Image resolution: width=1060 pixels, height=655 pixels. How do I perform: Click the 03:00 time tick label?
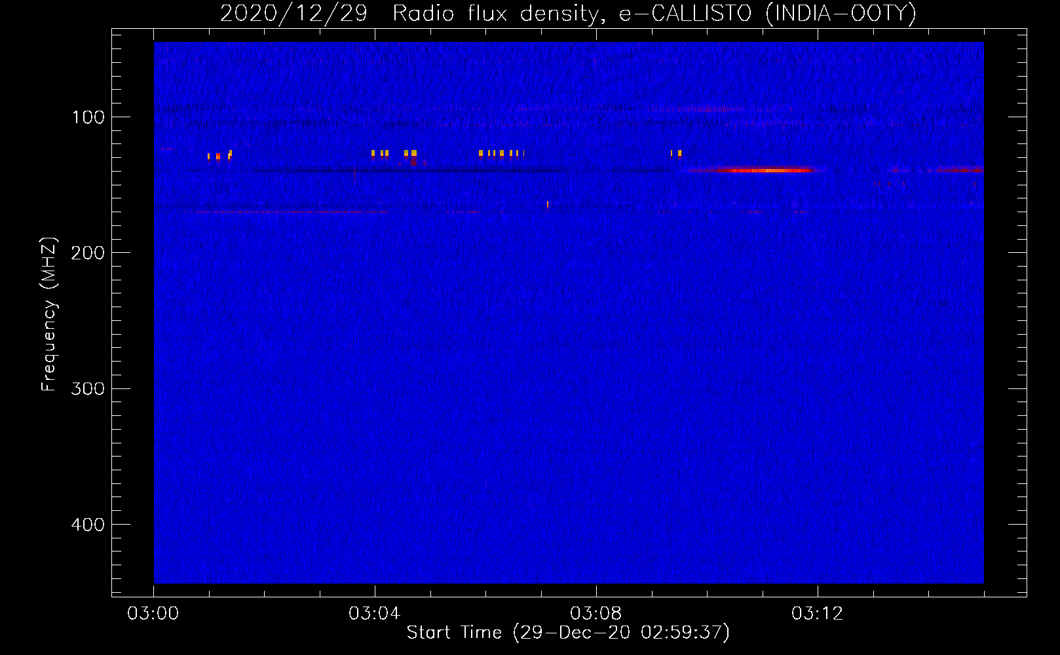coord(153,614)
